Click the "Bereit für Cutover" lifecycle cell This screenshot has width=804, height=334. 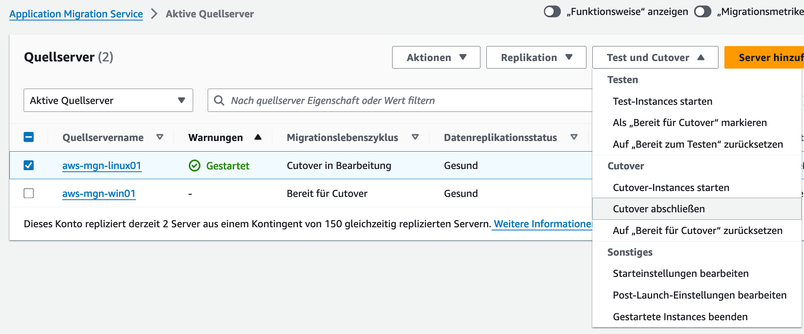point(327,194)
